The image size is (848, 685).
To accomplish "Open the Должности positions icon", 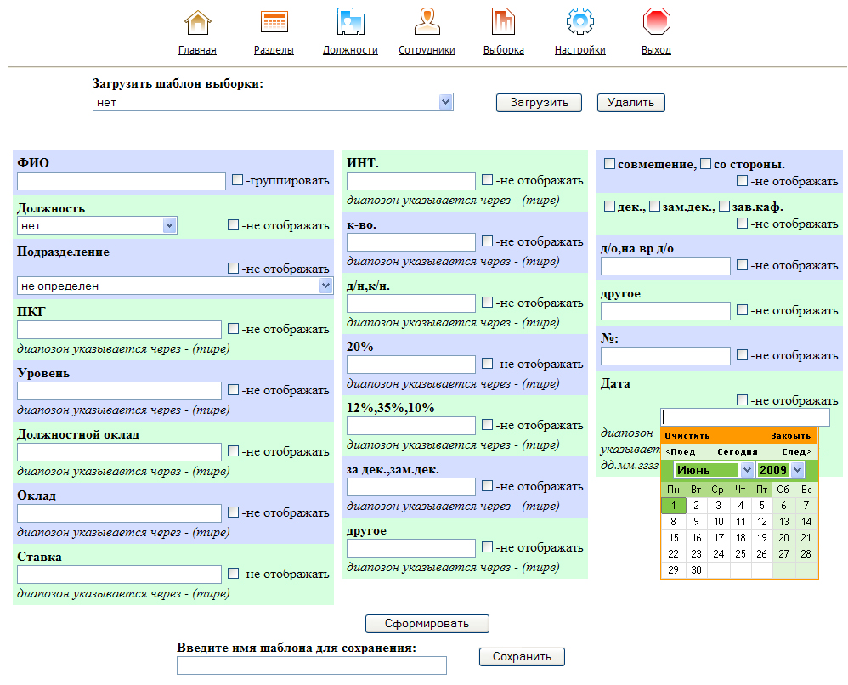I will (x=350, y=22).
